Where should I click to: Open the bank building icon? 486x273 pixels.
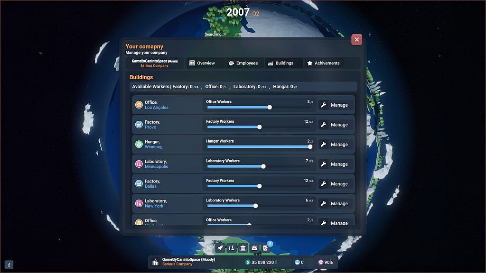tap(243, 248)
